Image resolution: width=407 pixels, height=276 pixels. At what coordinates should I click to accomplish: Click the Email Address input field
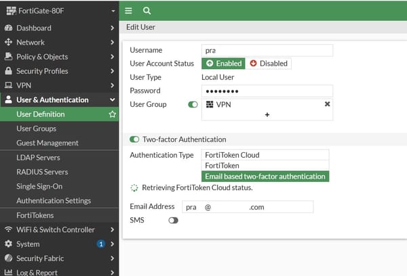pyautogui.click(x=248, y=207)
